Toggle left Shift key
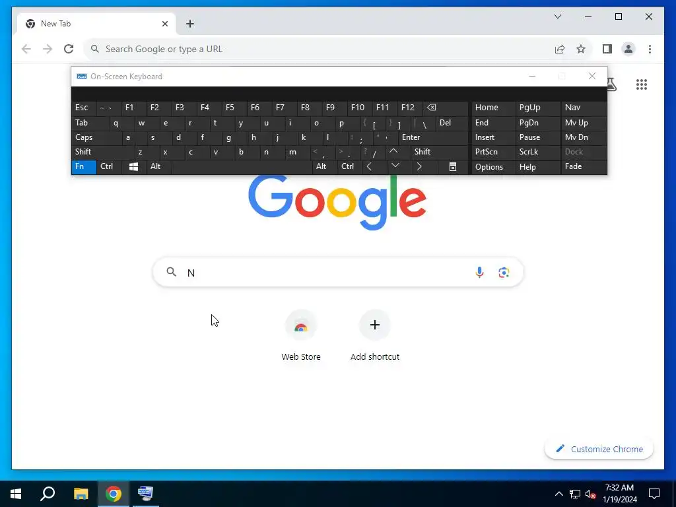This screenshot has height=507, width=676. (102, 152)
